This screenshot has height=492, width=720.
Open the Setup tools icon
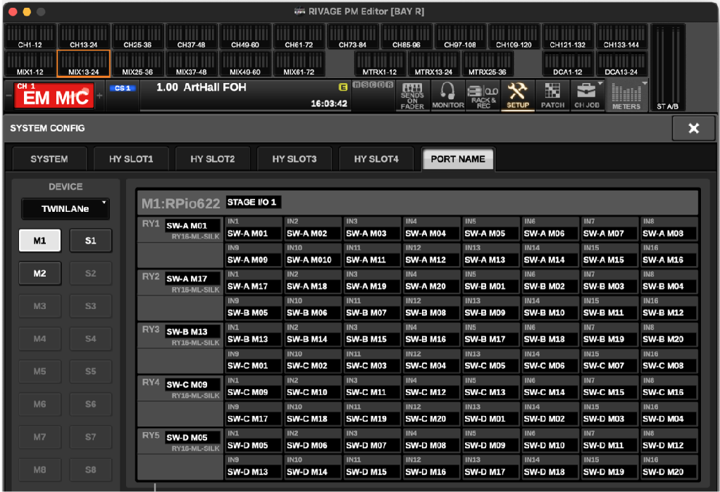pyautogui.click(x=518, y=96)
